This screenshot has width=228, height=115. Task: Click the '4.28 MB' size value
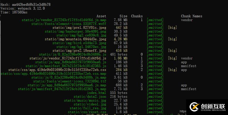(121, 39)
